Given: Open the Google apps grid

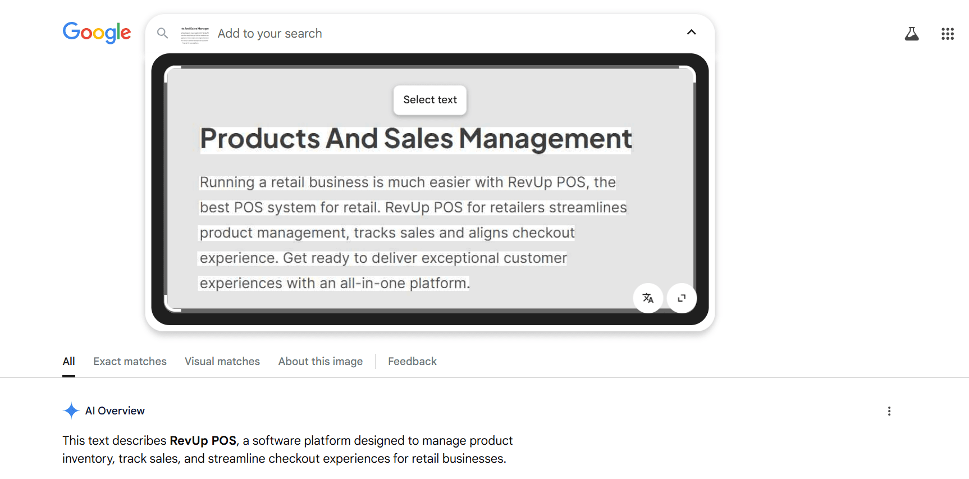Looking at the screenshot, I should (948, 34).
